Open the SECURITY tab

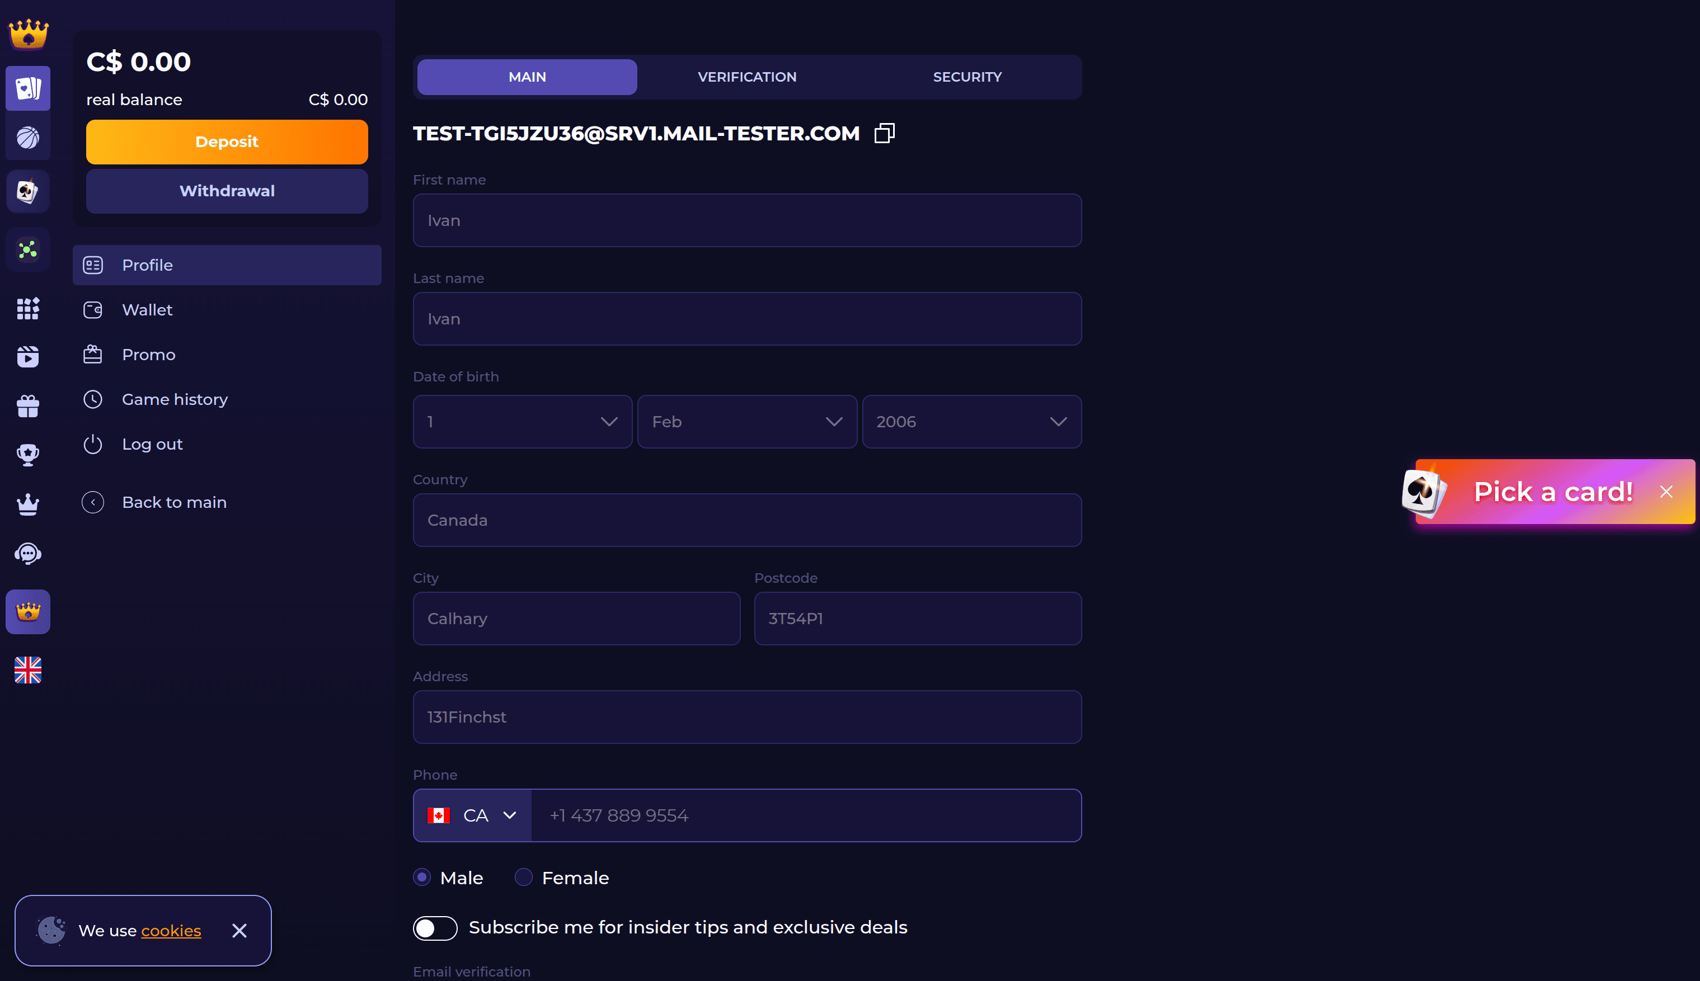tap(968, 77)
